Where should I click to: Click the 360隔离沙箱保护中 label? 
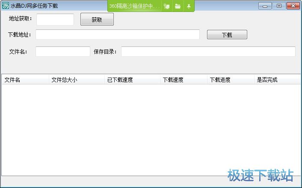click(134, 6)
